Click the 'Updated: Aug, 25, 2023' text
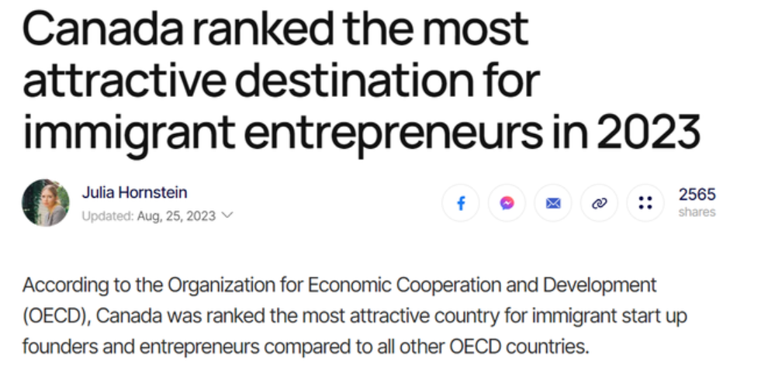Viewport: 761px width, 376px height. click(x=148, y=216)
